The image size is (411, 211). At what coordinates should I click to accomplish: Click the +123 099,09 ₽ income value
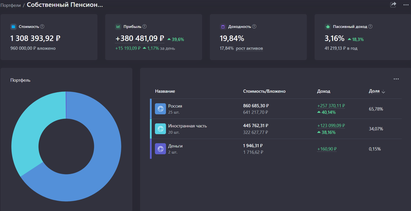[331, 126]
